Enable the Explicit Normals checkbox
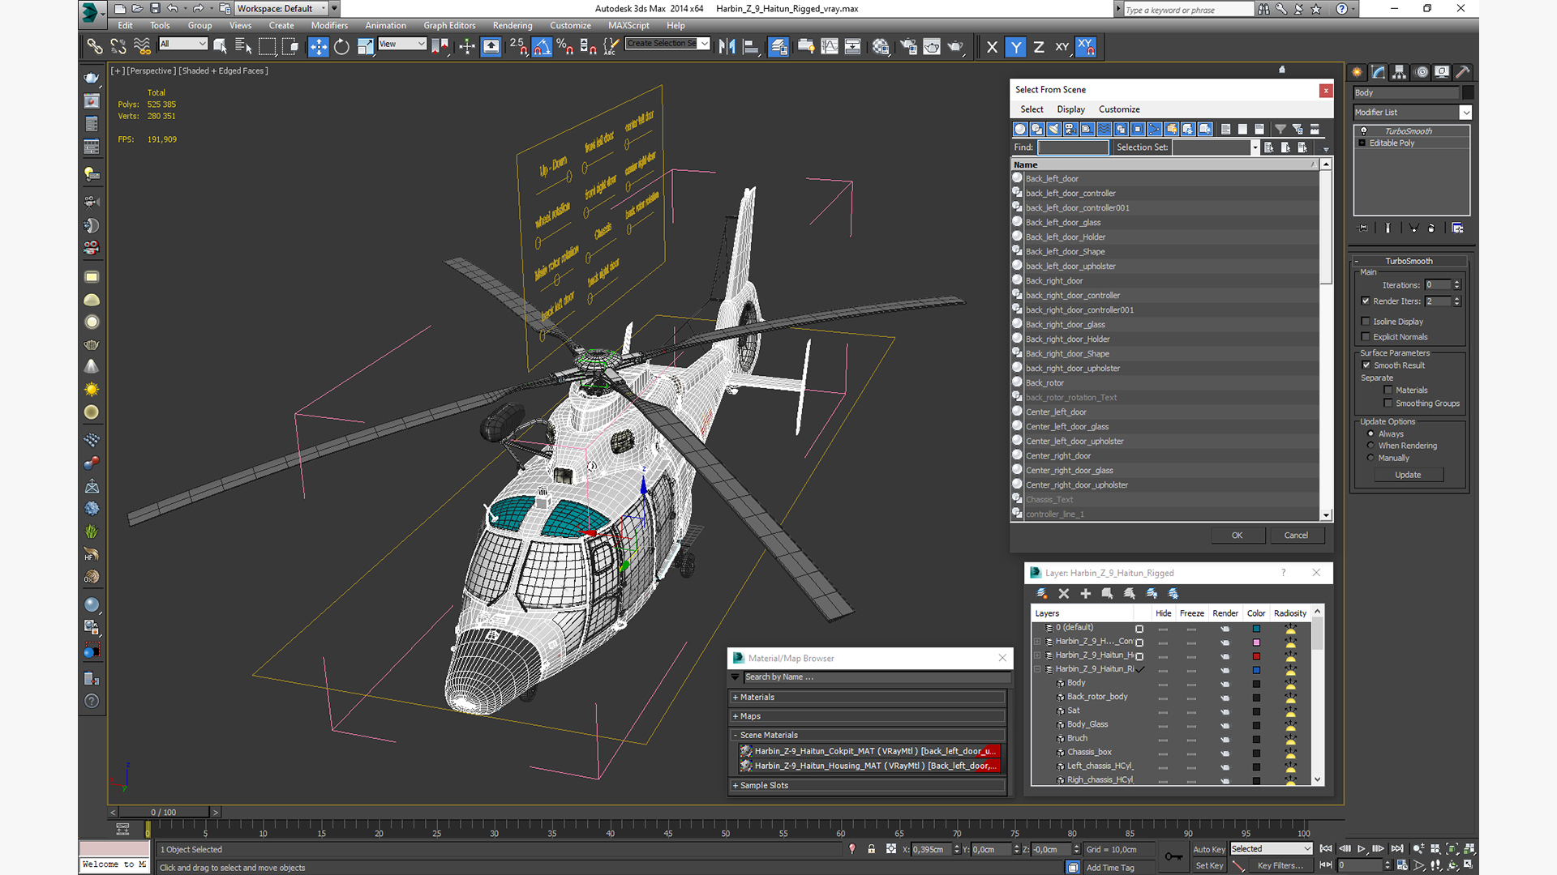The image size is (1557, 875). coord(1366,337)
